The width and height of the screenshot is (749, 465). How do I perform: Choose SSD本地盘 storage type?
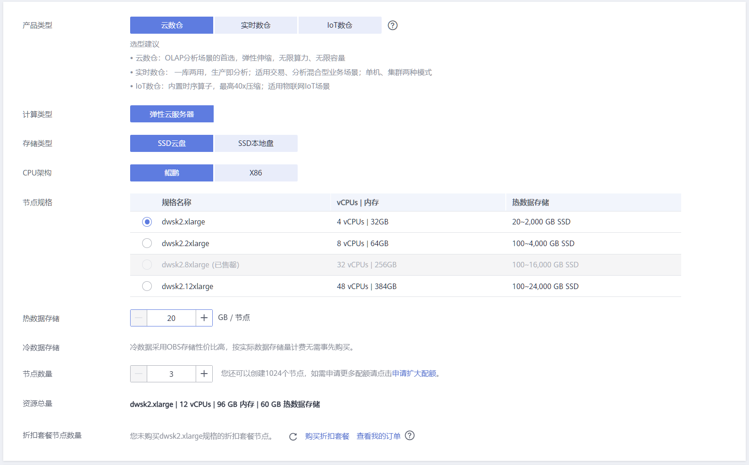pos(256,144)
